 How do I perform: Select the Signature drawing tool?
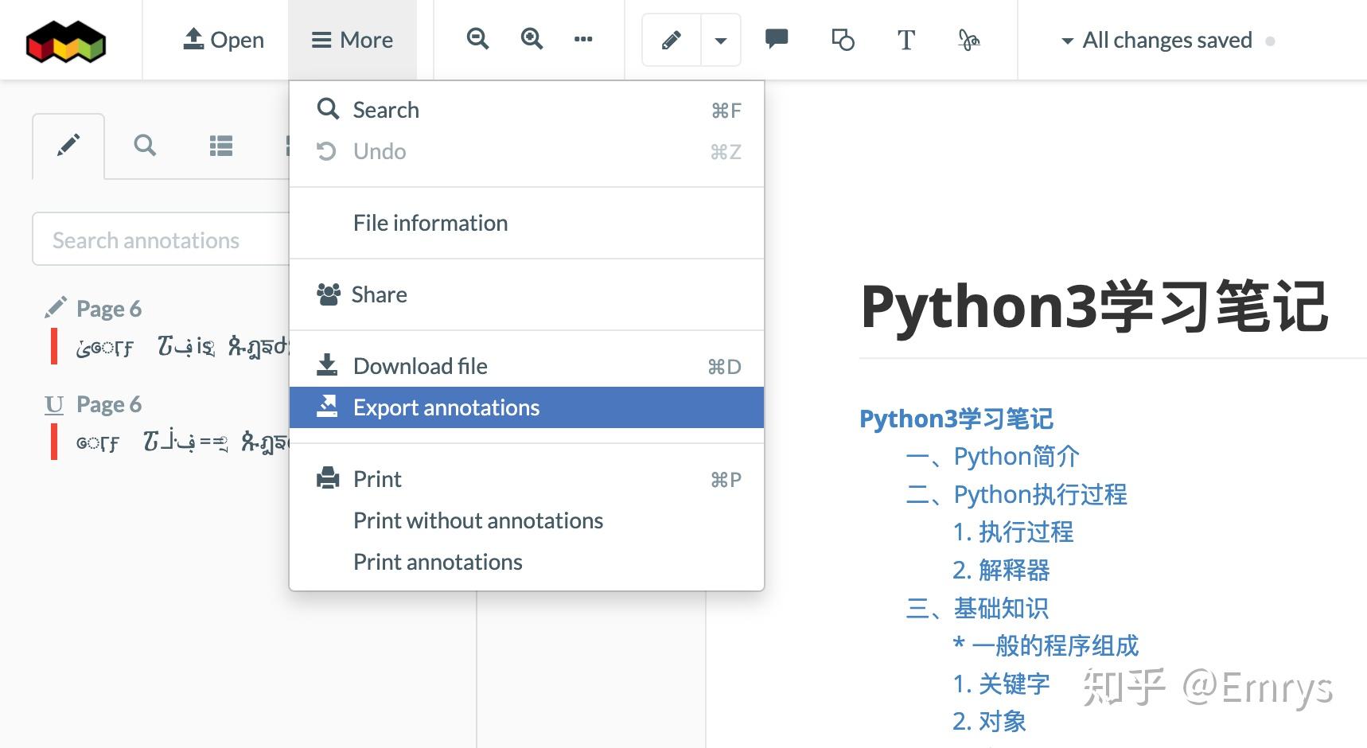tap(970, 39)
